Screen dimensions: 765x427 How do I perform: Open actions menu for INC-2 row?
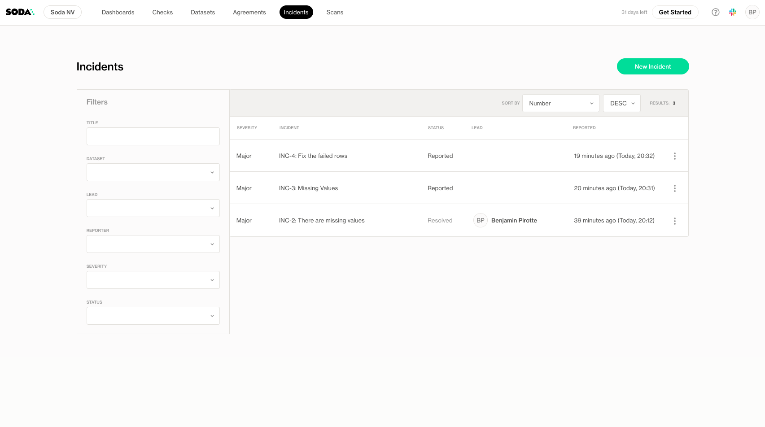pyautogui.click(x=674, y=221)
